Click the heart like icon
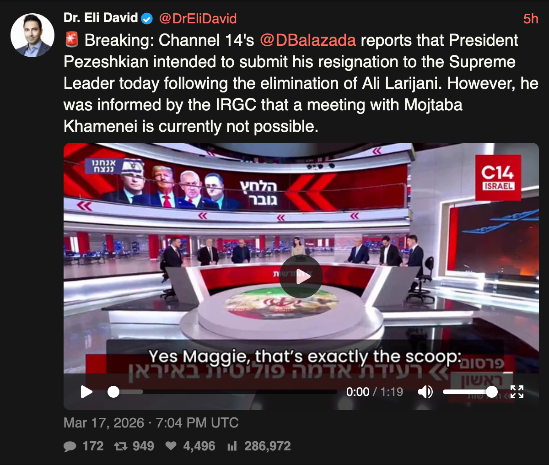Viewport: 549px width, 465px height. pos(171,446)
